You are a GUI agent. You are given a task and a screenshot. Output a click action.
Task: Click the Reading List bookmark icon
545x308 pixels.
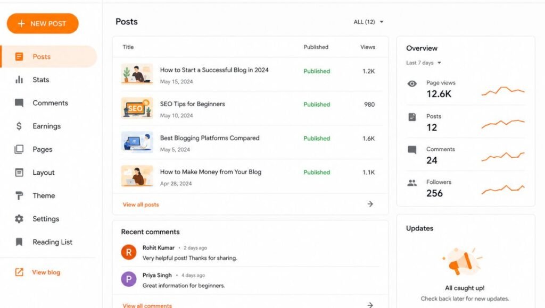pyautogui.click(x=19, y=242)
